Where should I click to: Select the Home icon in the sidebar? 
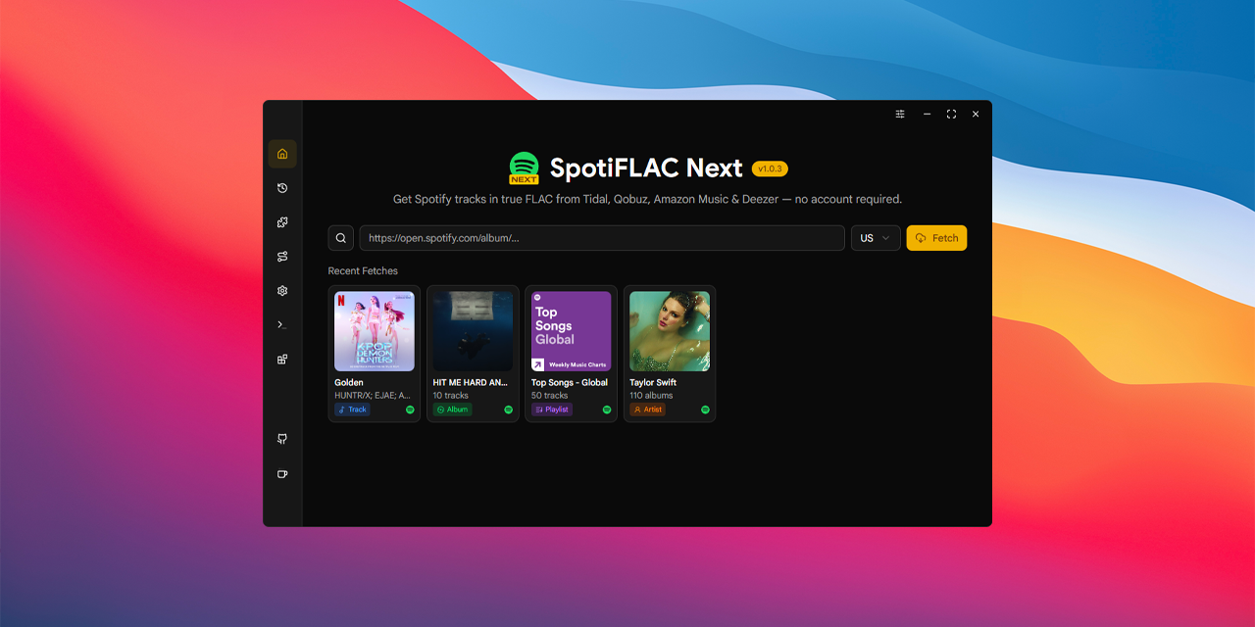[282, 154]
